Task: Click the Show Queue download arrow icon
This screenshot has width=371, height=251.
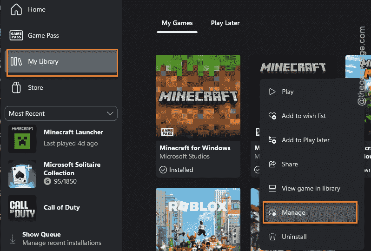Action: [x=13, y=239]
